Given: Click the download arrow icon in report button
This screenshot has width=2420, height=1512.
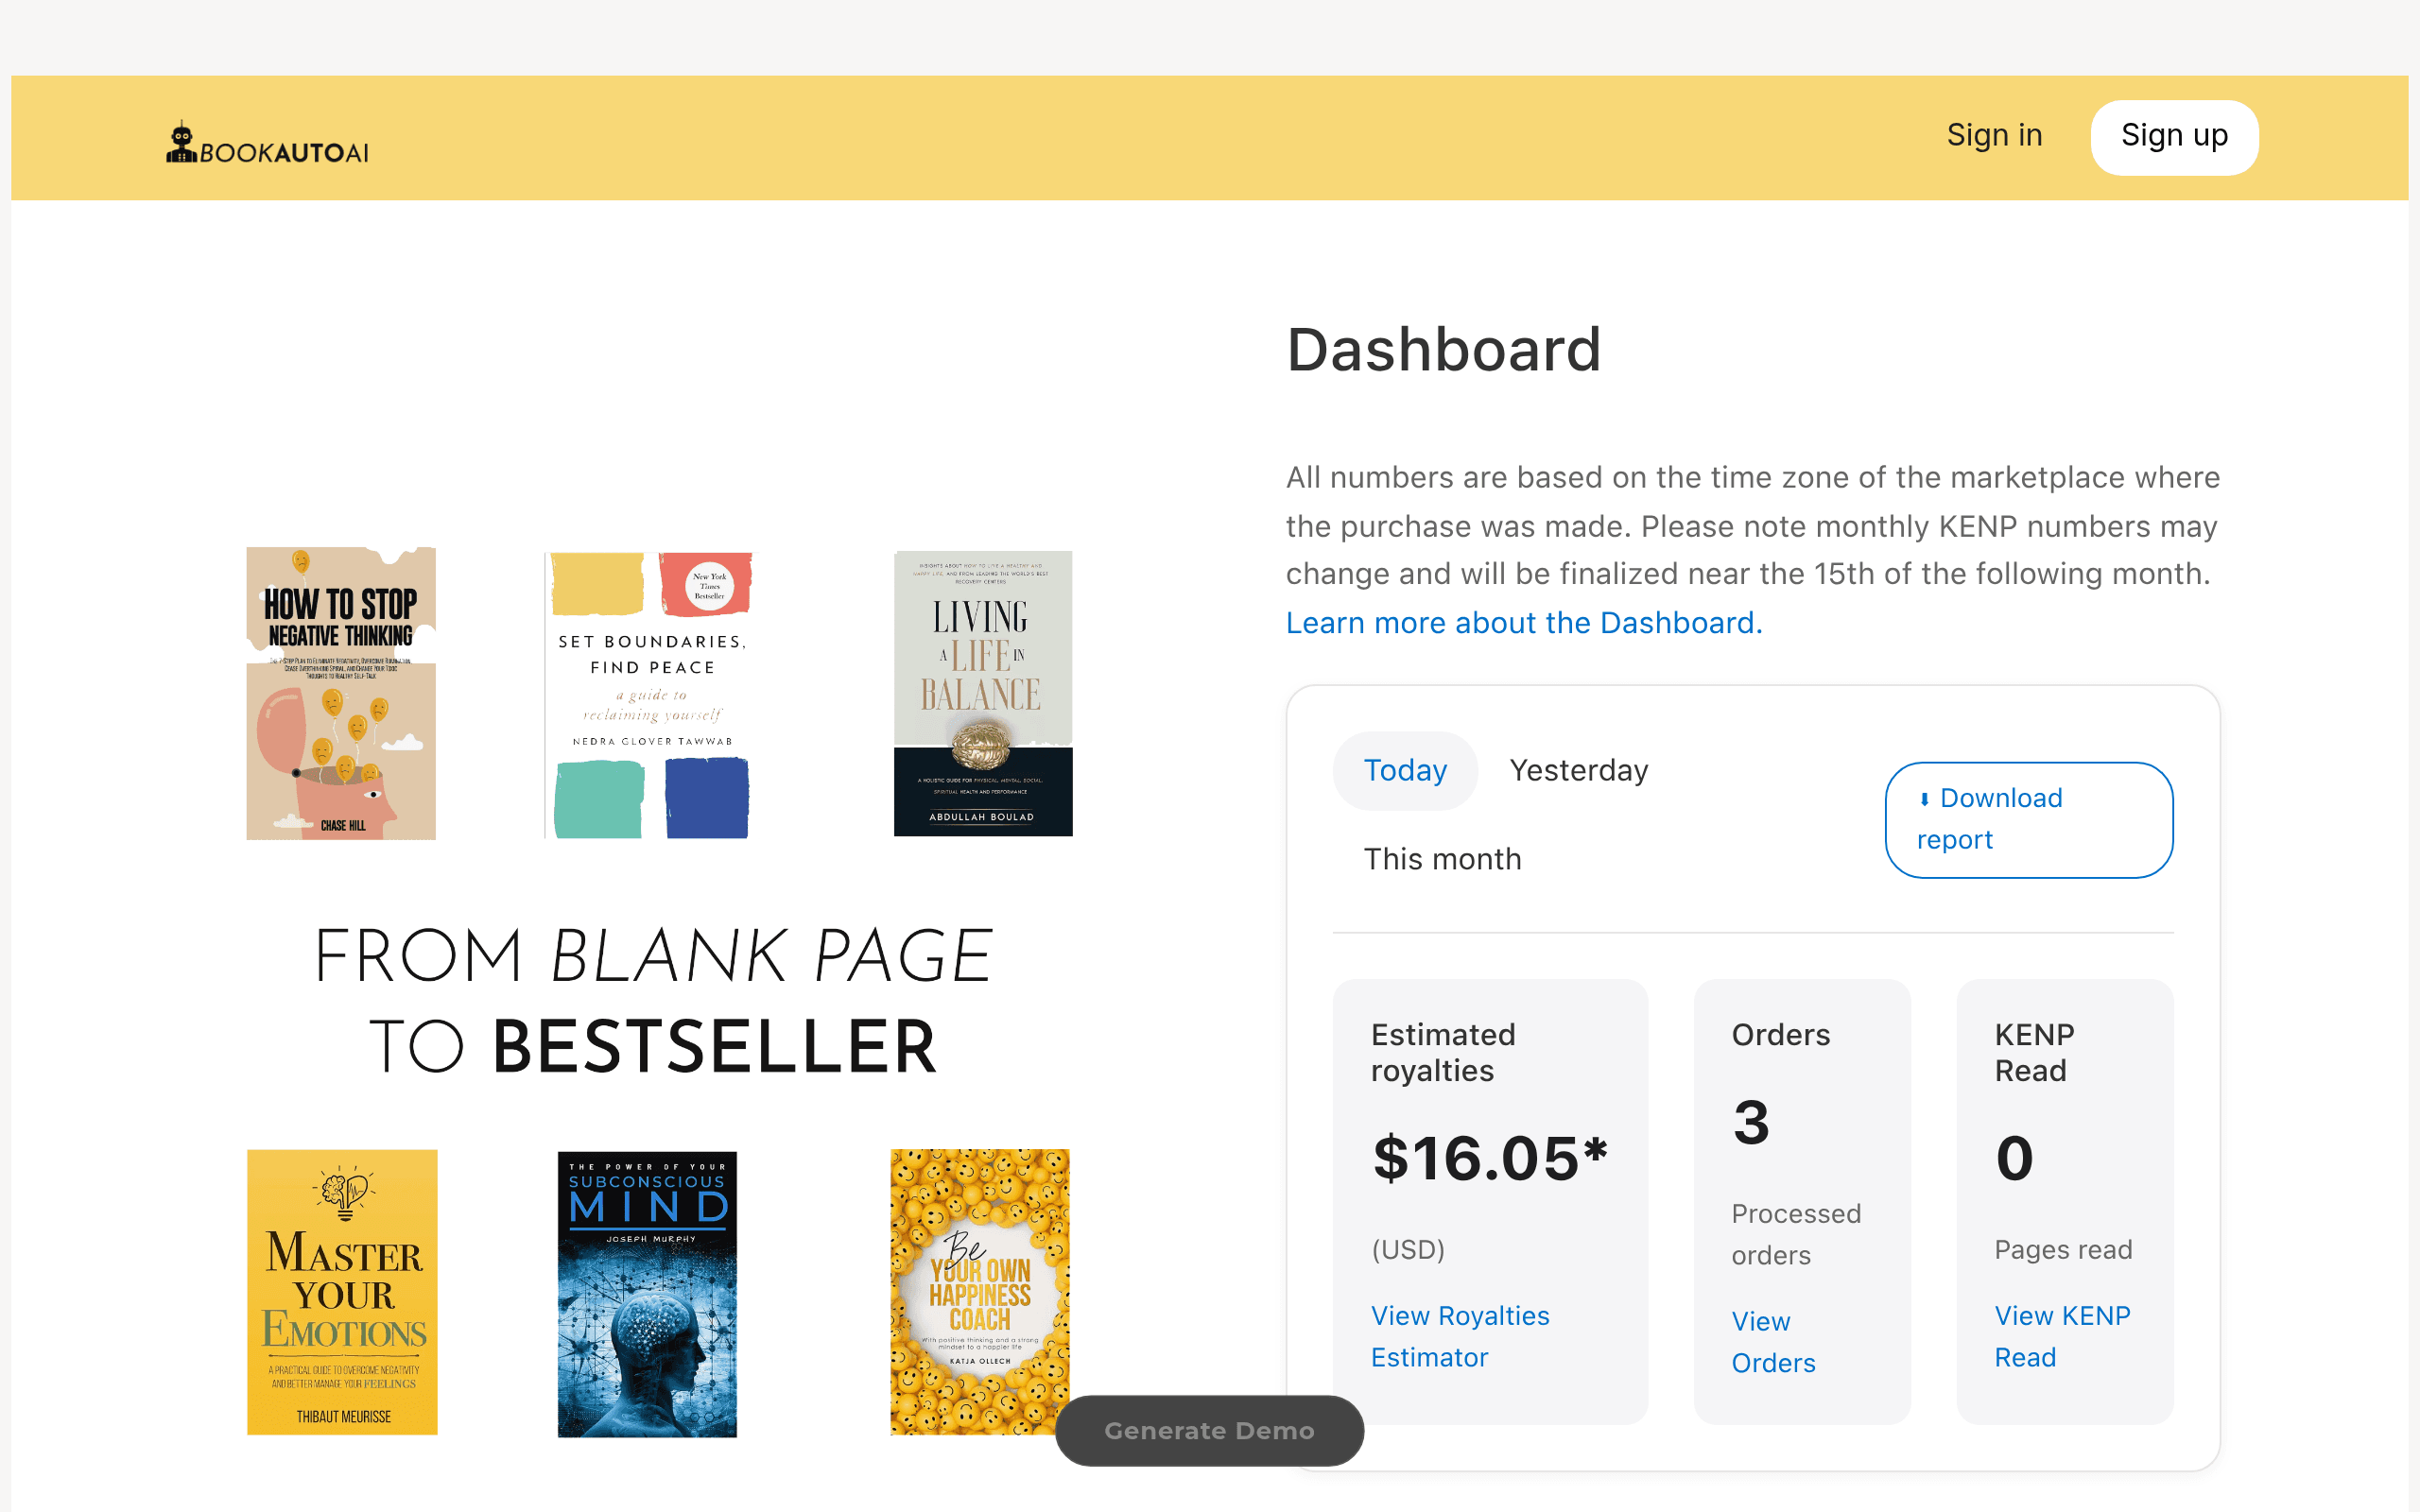Looking at the screenshot, I should point(1924,799).
